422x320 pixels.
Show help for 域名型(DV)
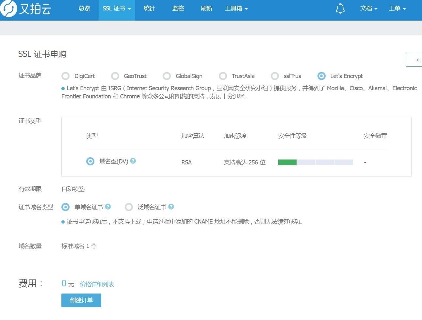(133, 161)
